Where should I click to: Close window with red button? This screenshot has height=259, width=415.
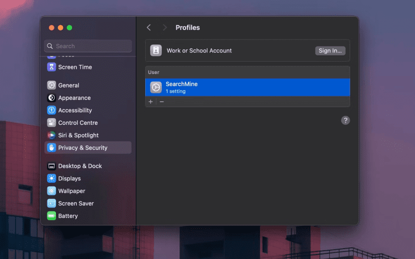(x=51, y=28)
